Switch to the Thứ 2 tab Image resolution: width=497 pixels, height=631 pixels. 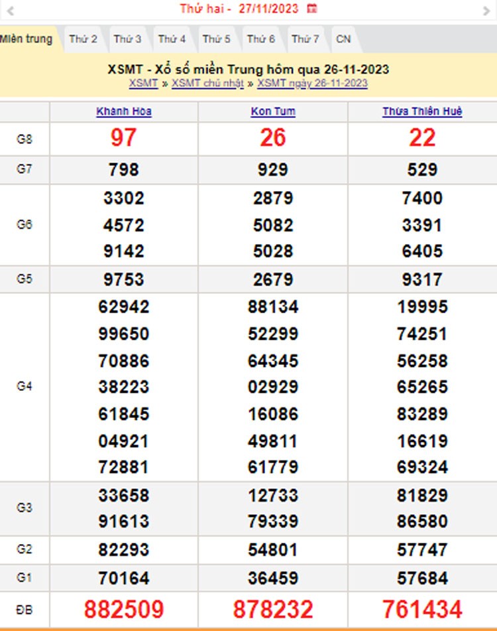(x=83, y=39)
